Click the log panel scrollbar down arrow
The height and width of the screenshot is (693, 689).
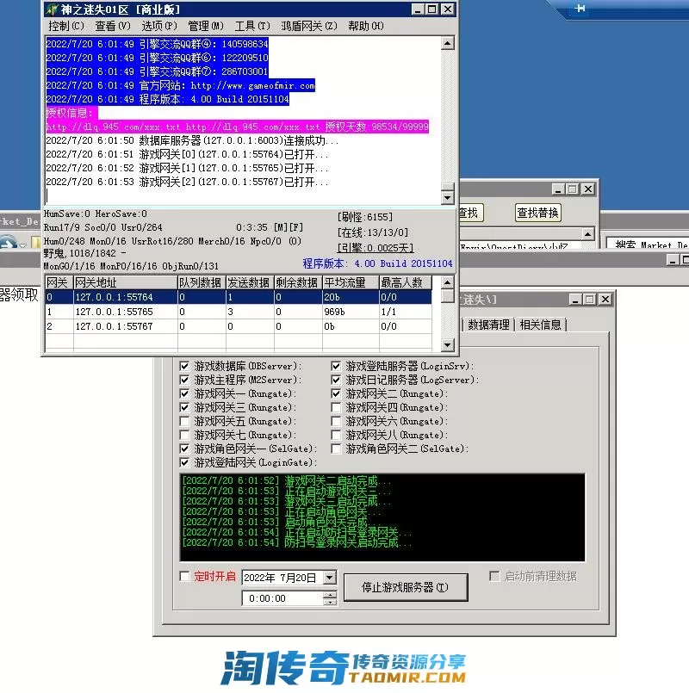coord(447,196)
